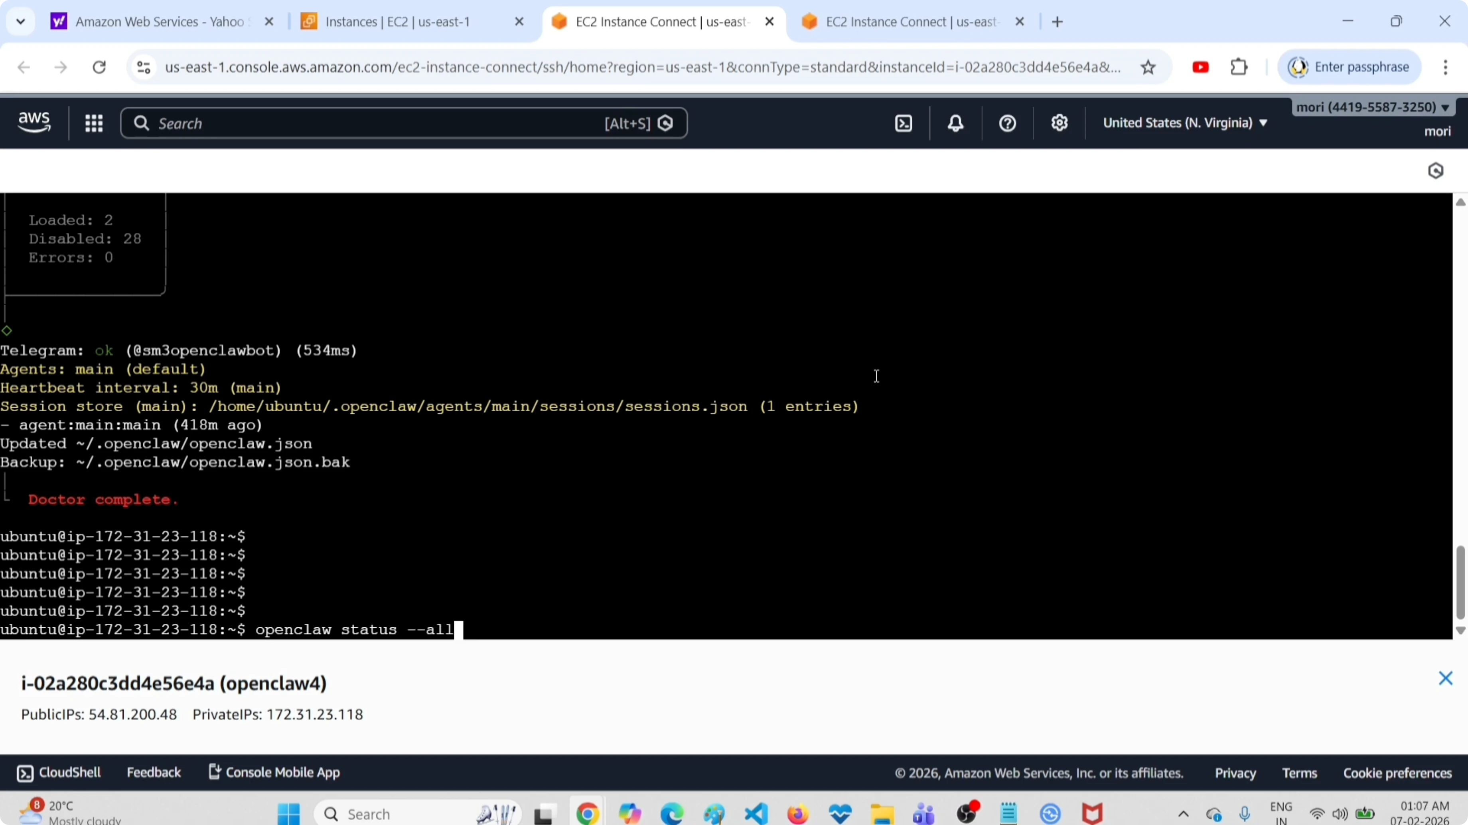1468x825 pixels.
Task: Open Chrome's three-dot menu
Action: click(1446, 67)
